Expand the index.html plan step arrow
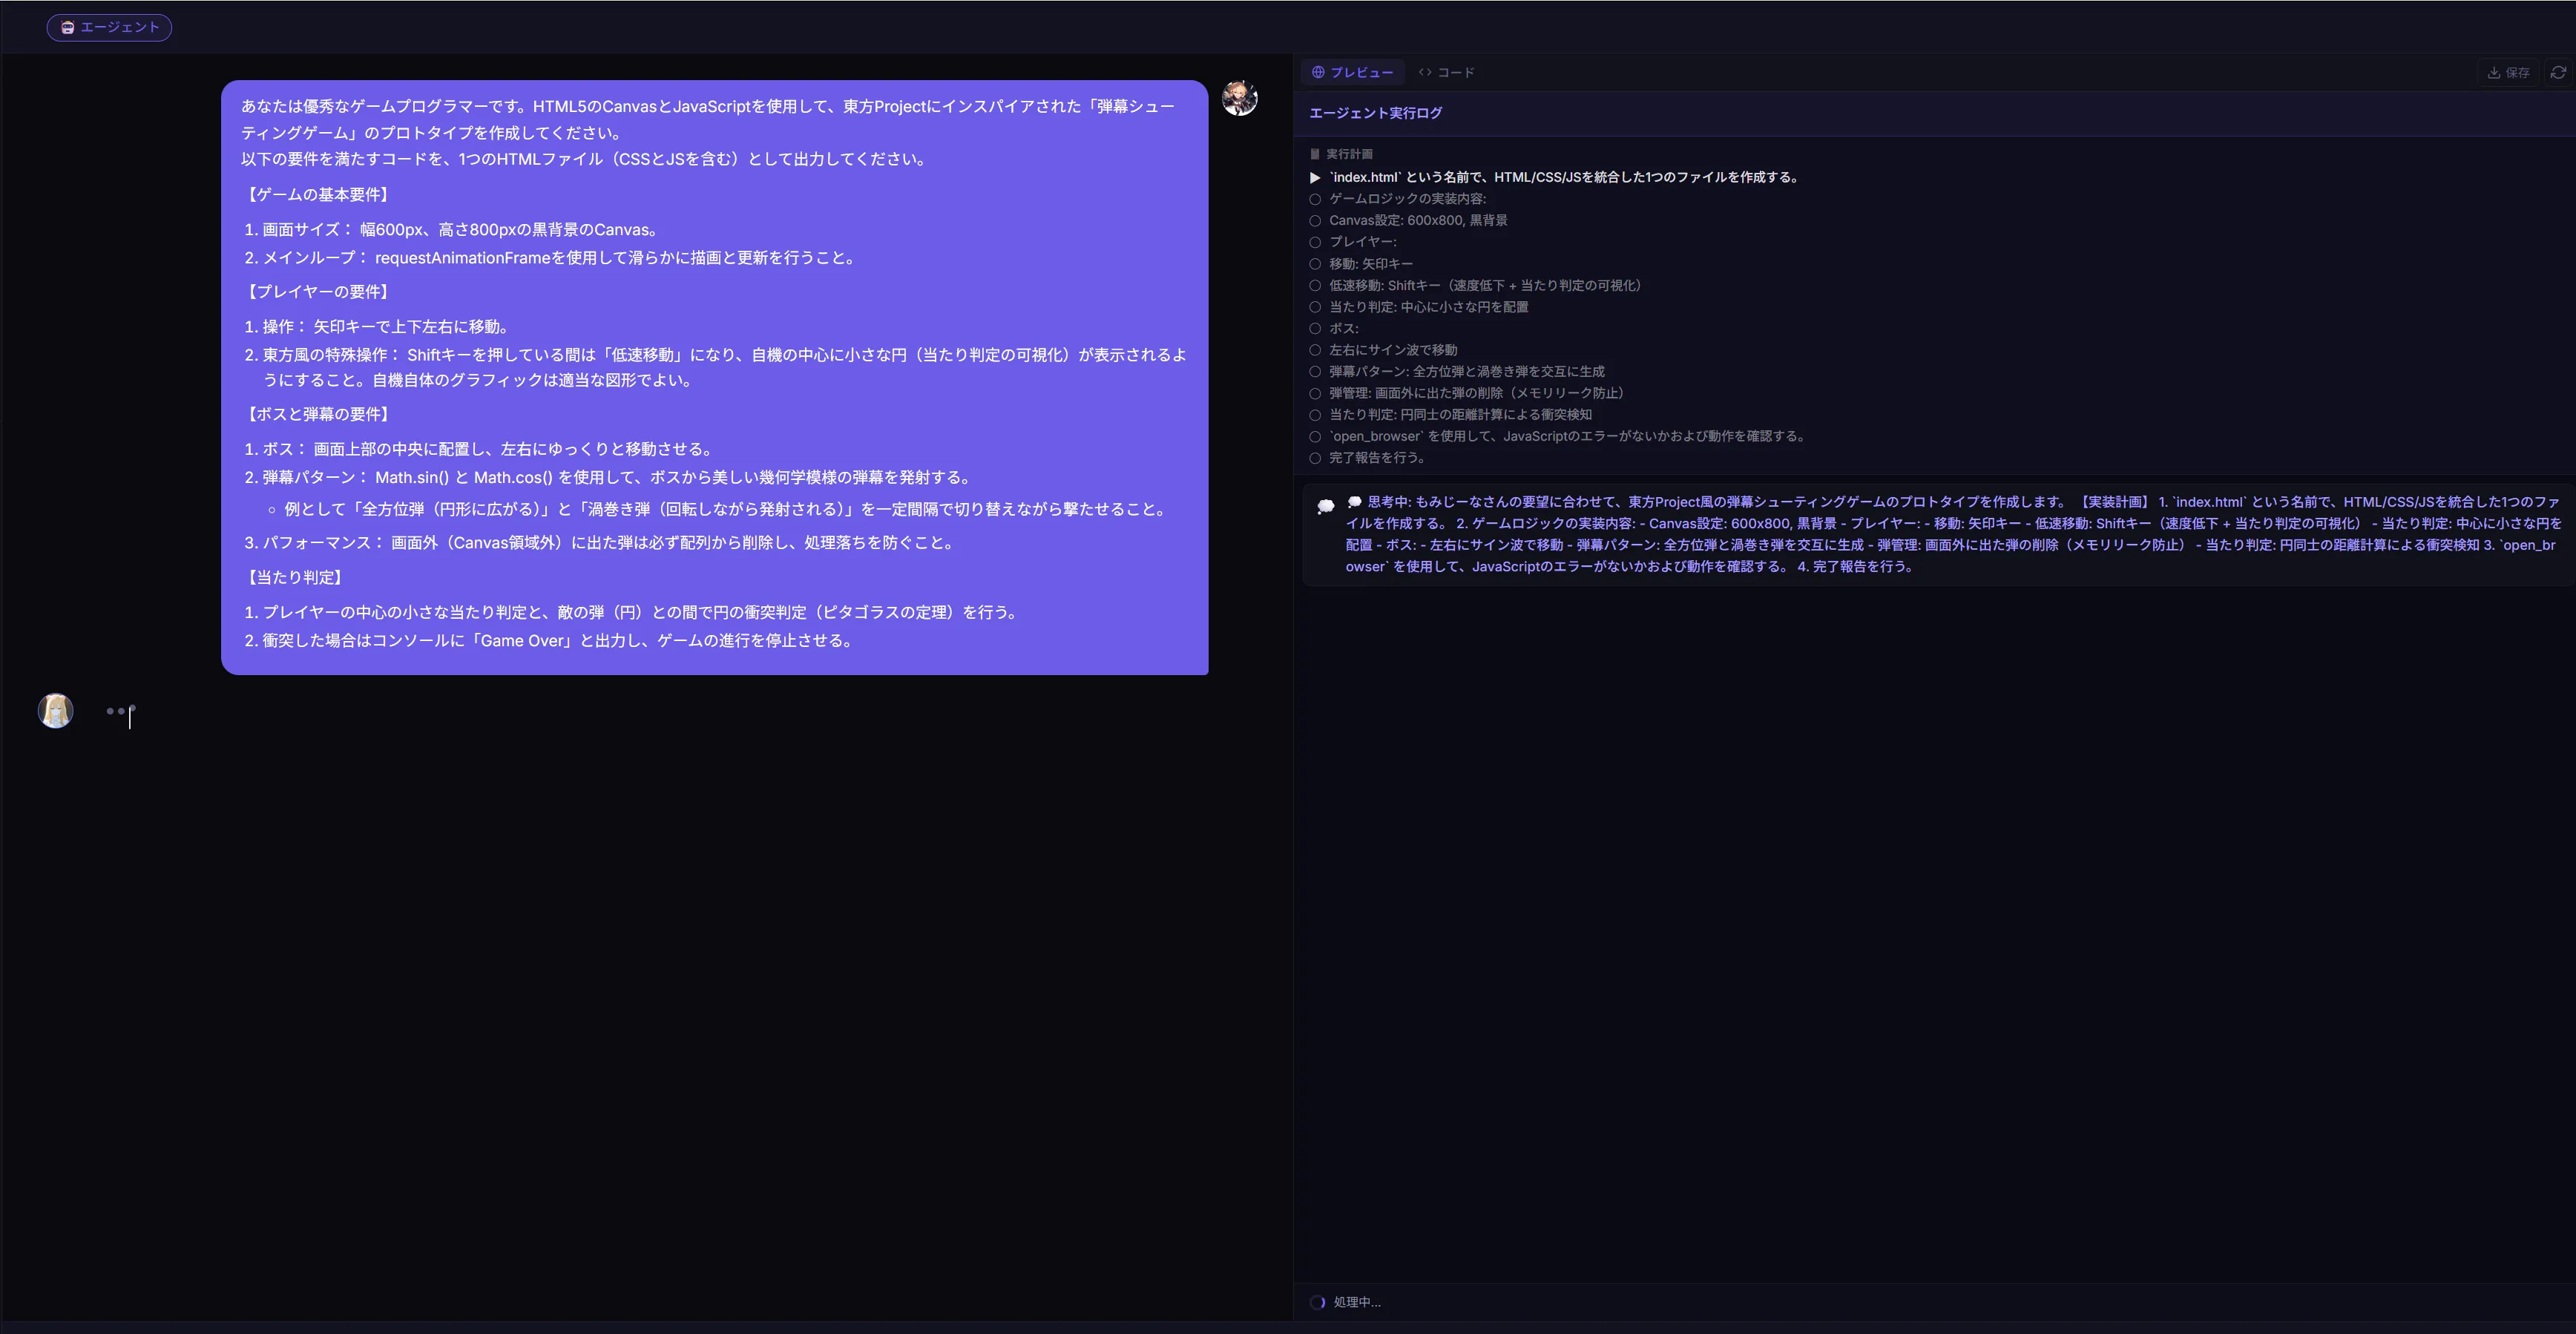The height and width of the screenshot is (1334, 2576). 1315,177
